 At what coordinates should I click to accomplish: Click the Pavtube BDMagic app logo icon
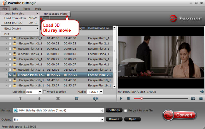pos(5,3)
